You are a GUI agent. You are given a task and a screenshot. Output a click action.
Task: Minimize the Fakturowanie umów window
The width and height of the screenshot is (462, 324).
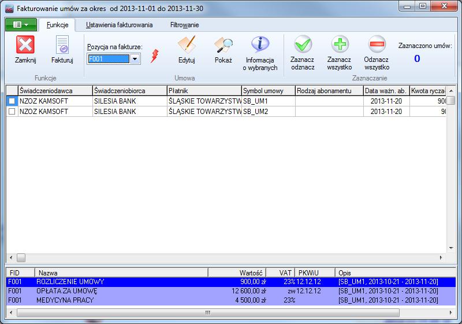coord(407,6)
